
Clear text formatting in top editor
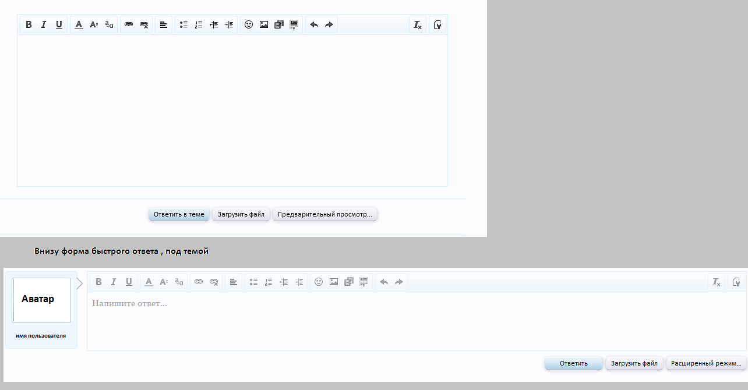click(418, 24)
